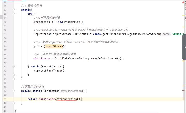The width and height of the screenshot is (186, 113).
Task: Click line number 26 in gutter
Action: [5, 46]
